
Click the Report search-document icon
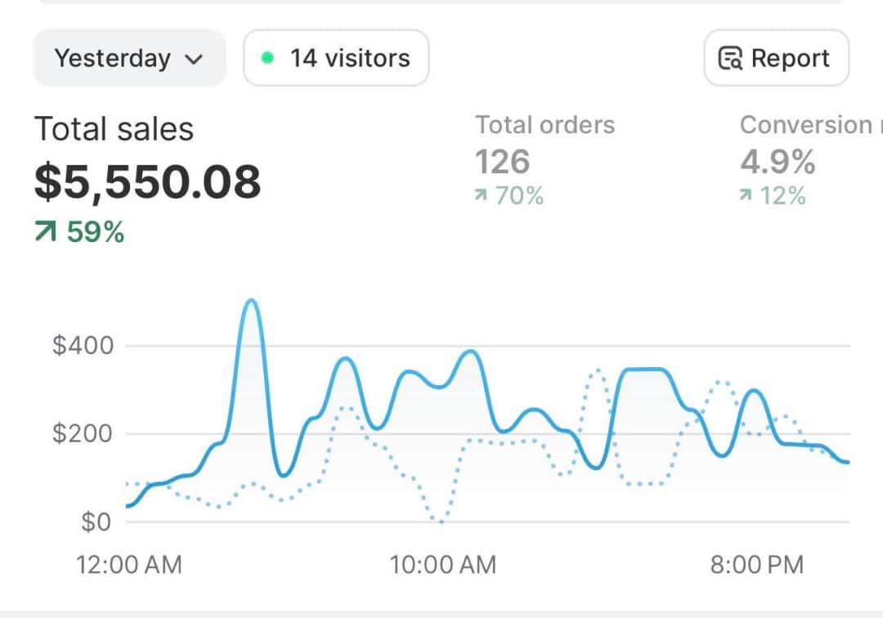729,57
